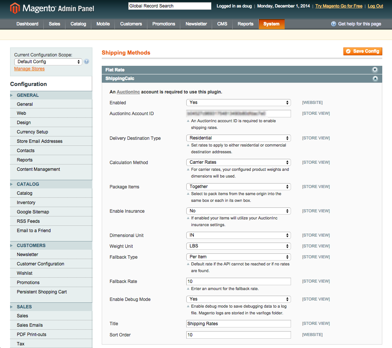
Task: Click the Sort Order input field
Action: click(x=238, y=335)
